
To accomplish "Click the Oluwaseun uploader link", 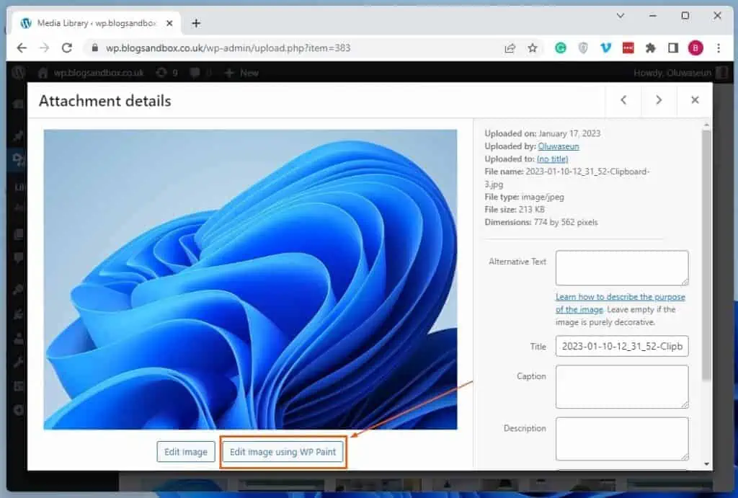I will point(558,146).
